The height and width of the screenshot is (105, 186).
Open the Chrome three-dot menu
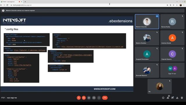(184, 5)
